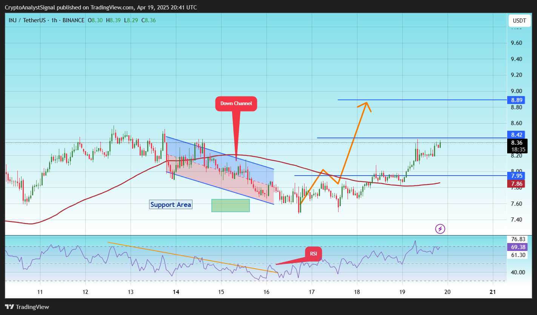This screenshot has width=537, height=315.
Task: Click the low value L8.29
Action: click(131, 20)
